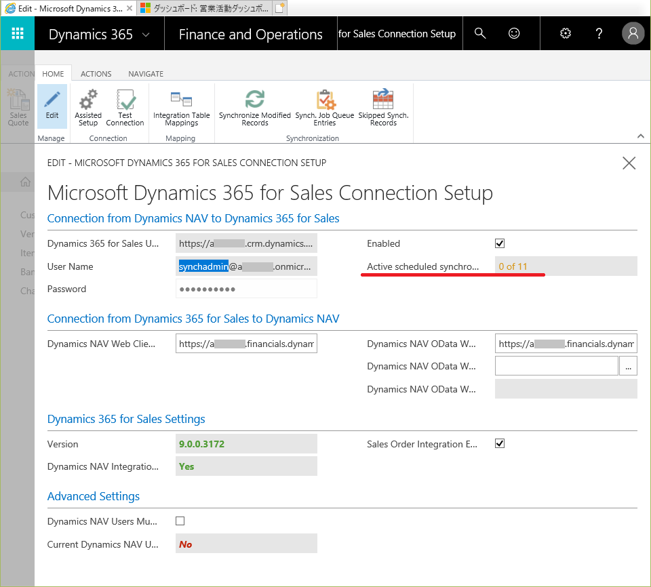Close the Edit - Microsoft Dynamics browser tab
The height and width of the screenshot is (587, 651).
[x=130, y=8]
